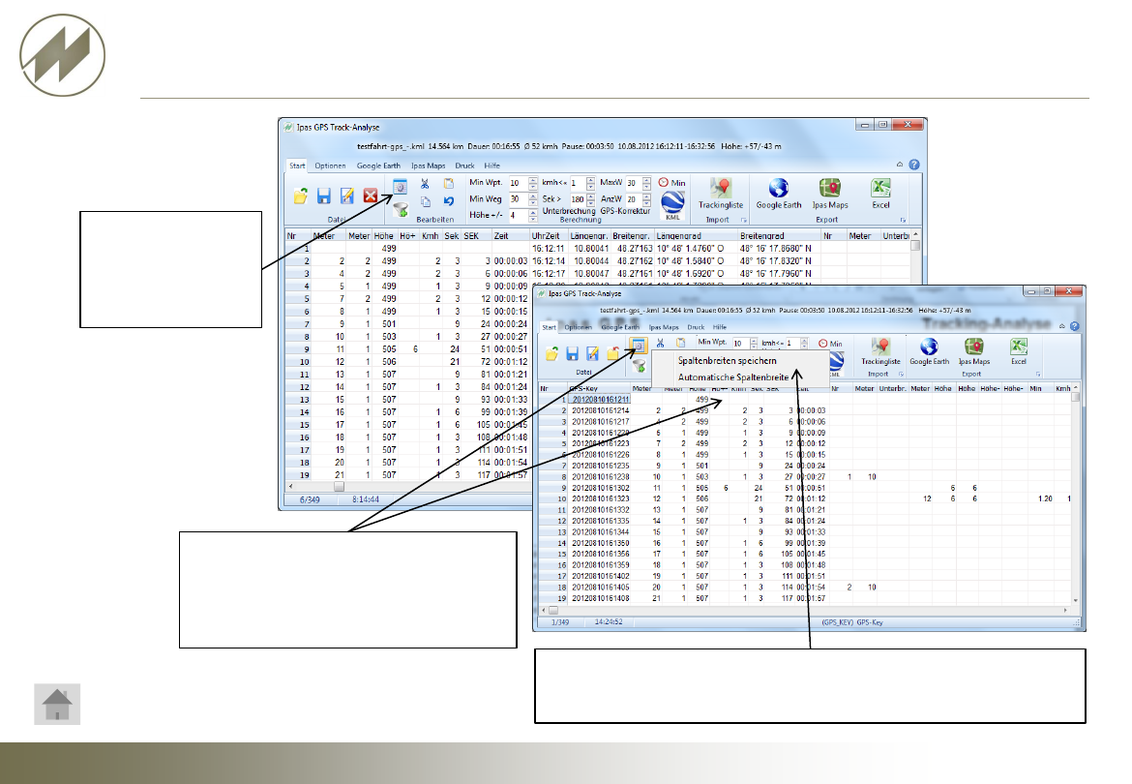Screen dimensions: 1132x784
Task: Click GPS-Key column header in front window
Action: pyautogui.click(x=599, y=388)
